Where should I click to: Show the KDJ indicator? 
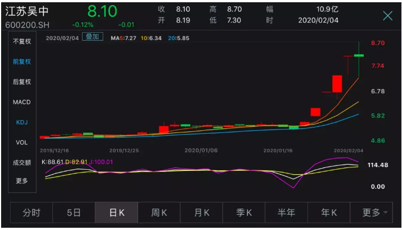click(x=22, y=122)
